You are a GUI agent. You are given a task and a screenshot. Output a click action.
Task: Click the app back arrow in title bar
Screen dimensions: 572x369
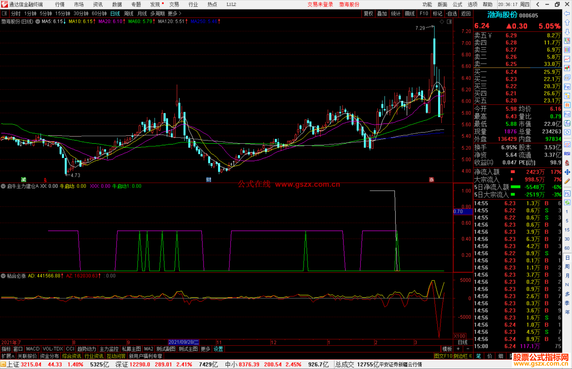[538, 4]
